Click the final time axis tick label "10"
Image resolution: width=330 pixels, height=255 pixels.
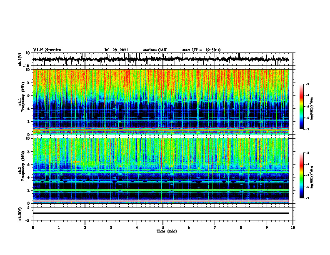click(x=293, y=227)
